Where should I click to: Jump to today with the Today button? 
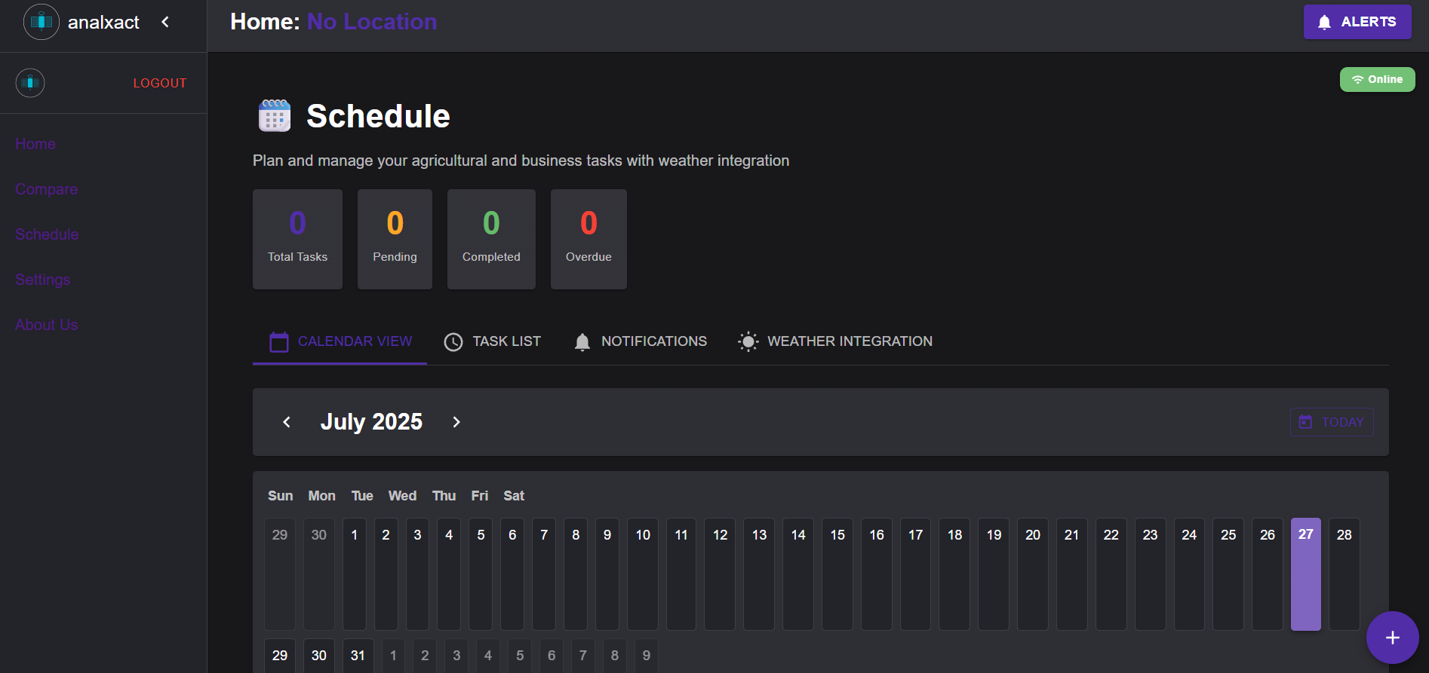1332,422
